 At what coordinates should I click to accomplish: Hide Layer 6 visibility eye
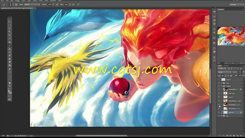click(x=219, y=97)
